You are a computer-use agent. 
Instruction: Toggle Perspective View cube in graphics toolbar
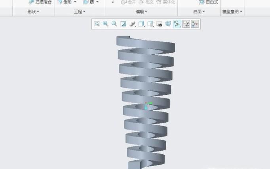pos(168,24)
